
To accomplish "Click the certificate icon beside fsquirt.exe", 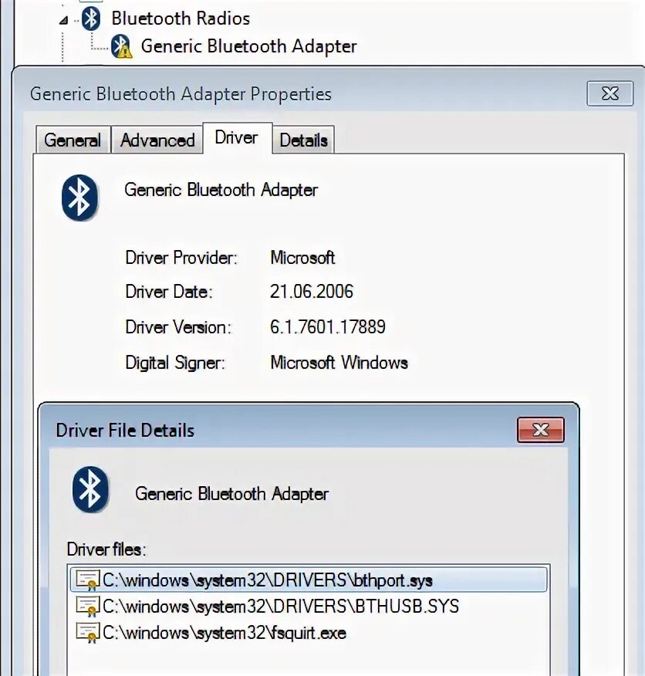I will point(87,633).
